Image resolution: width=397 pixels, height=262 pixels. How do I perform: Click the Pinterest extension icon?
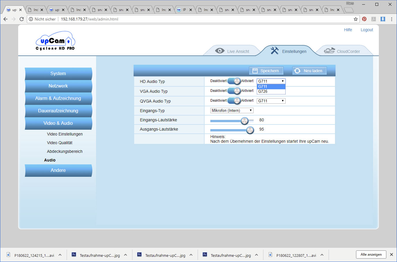364,19
